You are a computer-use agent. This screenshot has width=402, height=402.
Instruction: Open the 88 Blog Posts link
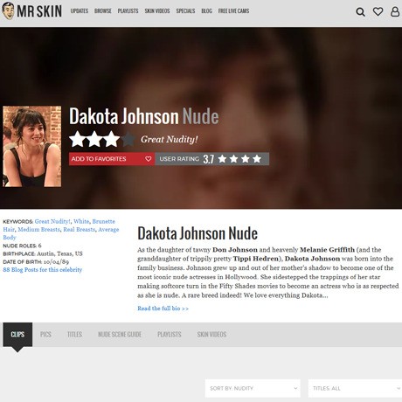(43, 270)
